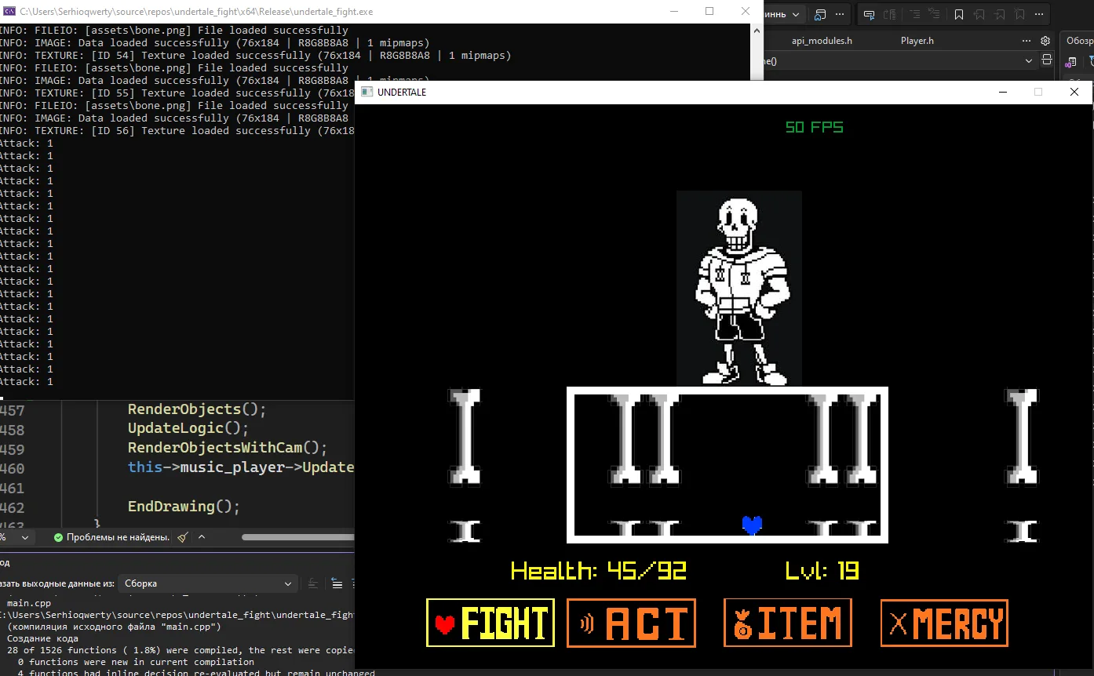This screenshot has height=676, width=1094.
Task: Select the ACT battle option
Action: pos(631,623)
